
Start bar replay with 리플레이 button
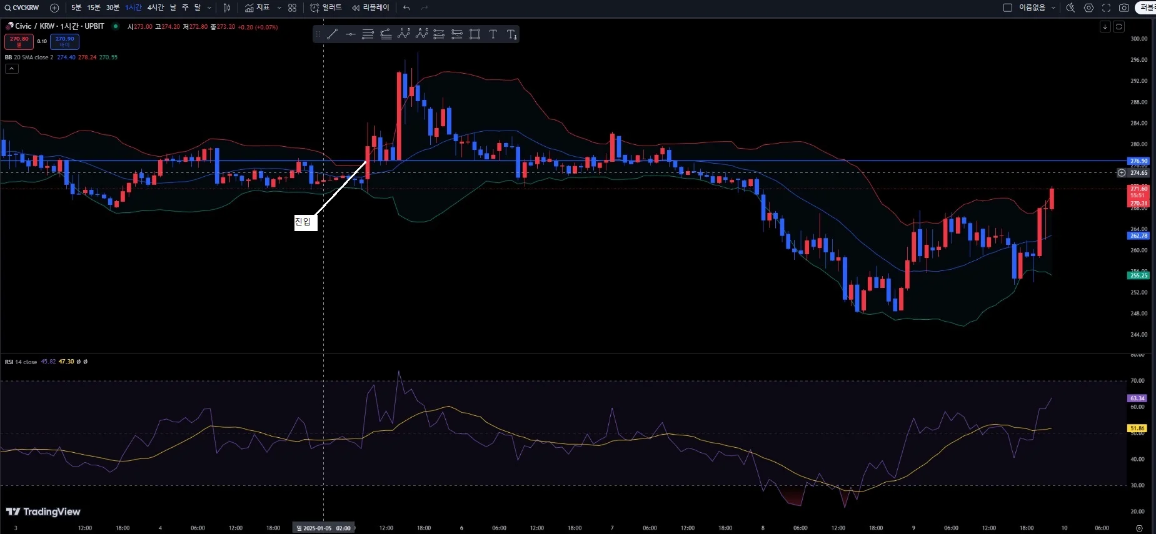click(x=370, y=7)
